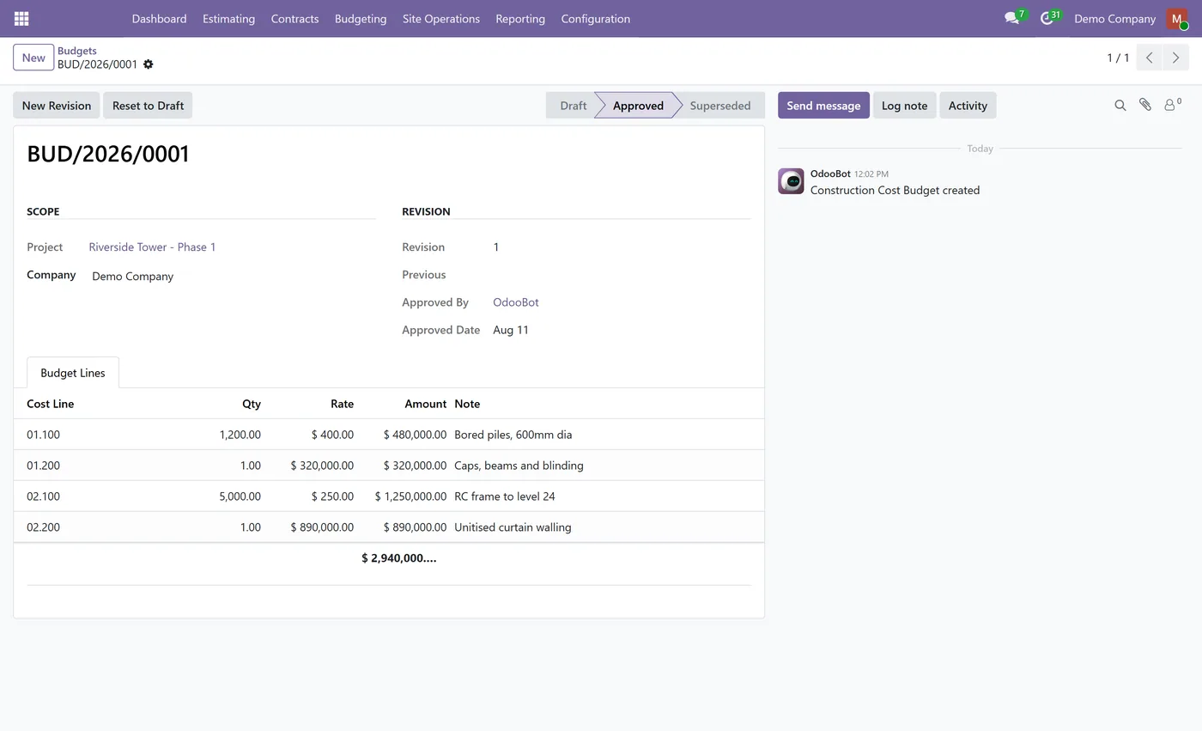Open the Configuration menu
The width and height of the screenshot is (1202, 731).
[596, 19]
